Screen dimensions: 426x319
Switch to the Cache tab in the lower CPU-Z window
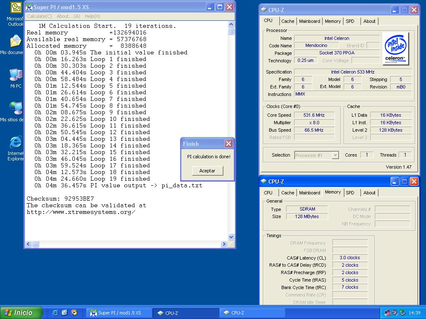(288, 193)
